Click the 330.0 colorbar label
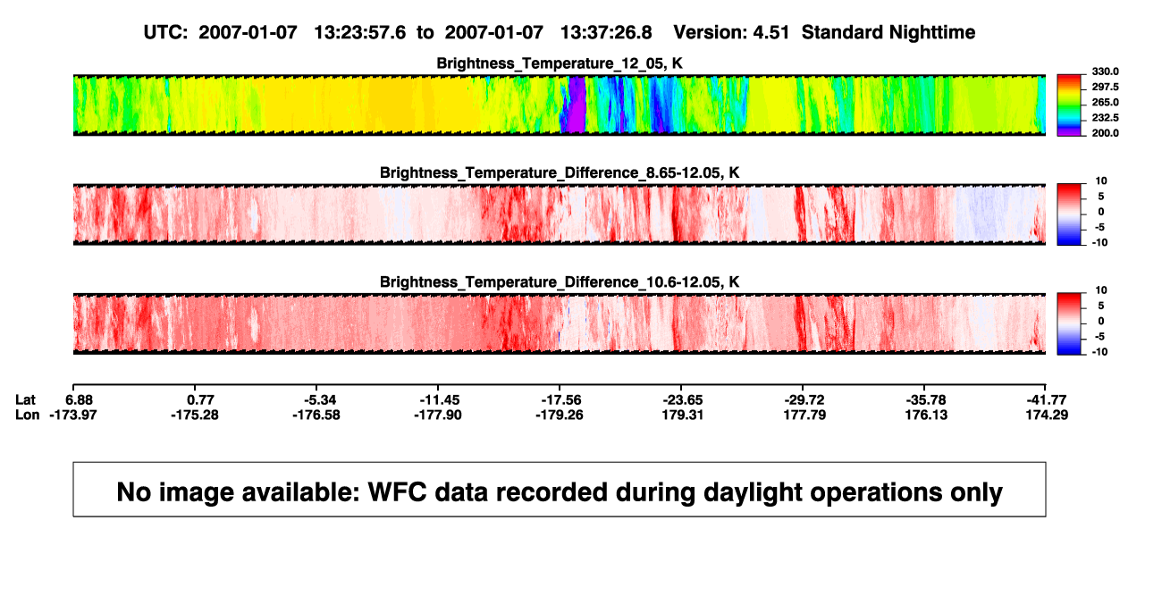Viewport: 1162px width, 596px height. click(1106, 72)
